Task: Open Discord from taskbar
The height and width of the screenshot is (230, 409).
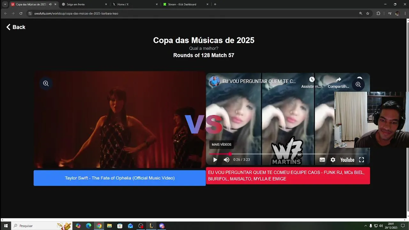Action: [x=162, y=226]
